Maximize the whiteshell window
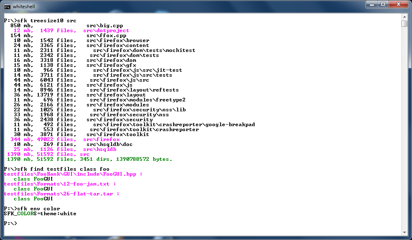This screenshot has width=412, height=240. pyautogui.click(x=382, y=5)
